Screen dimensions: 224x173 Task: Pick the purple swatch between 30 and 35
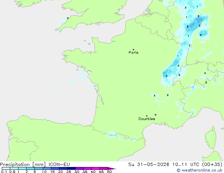click(x=79, y=168)
